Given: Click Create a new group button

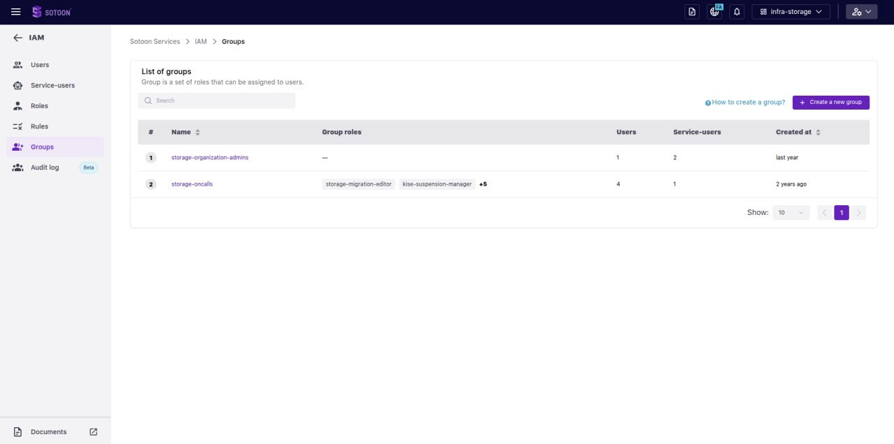Looking at the screenshot, I should [831, 103].
